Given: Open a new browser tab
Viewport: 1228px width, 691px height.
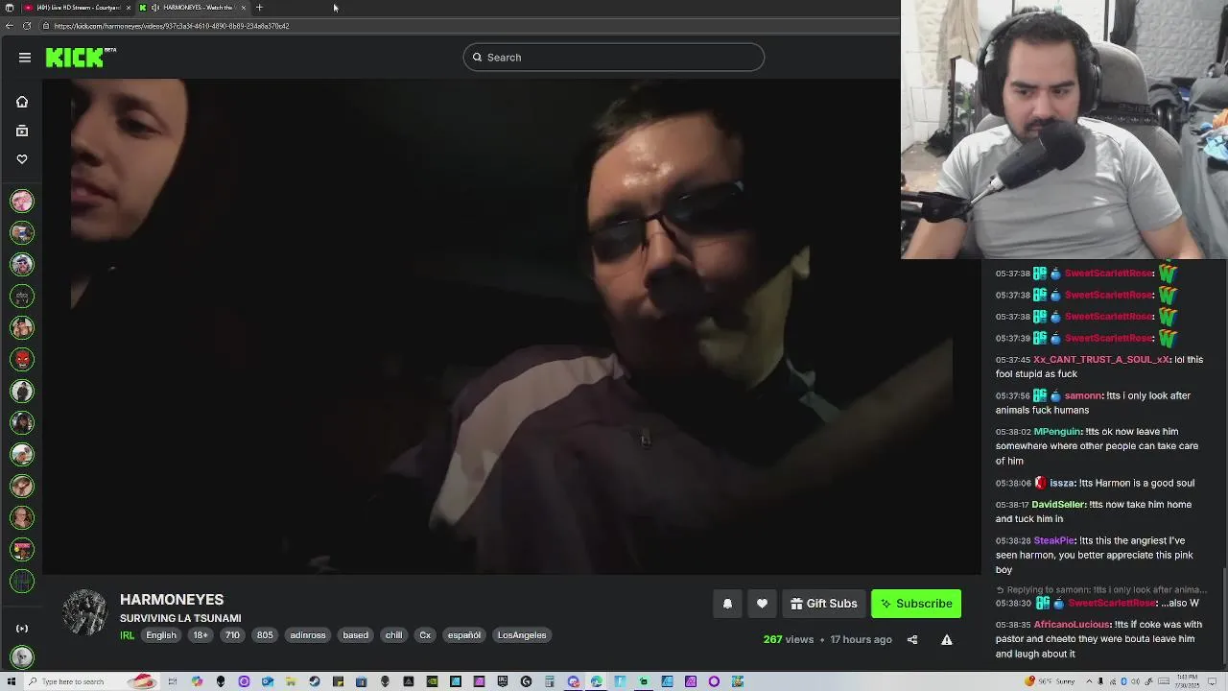Looking at the screenshot, I should (x=259, y=8).
